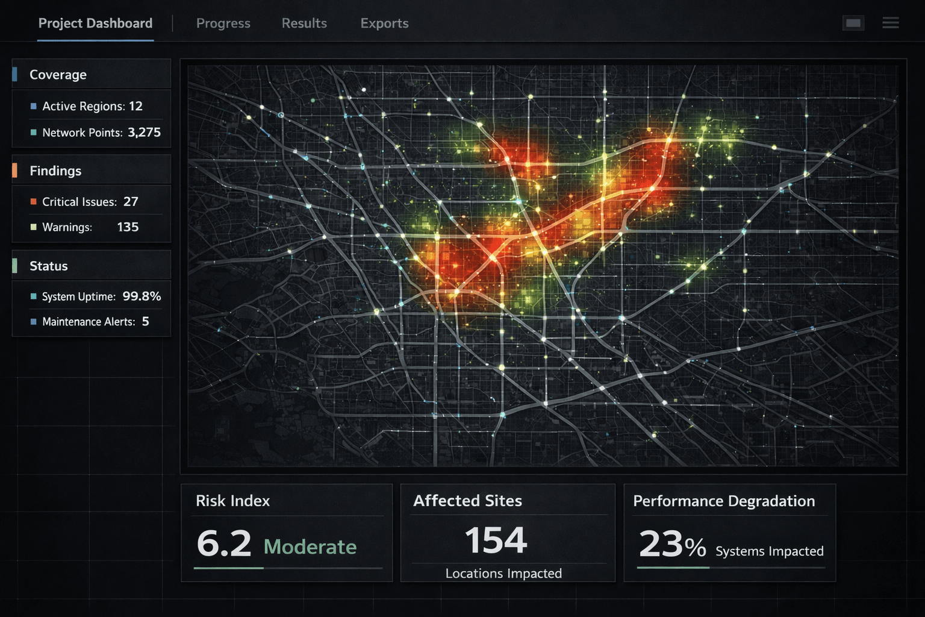Select the 154 affected sites number
Image resolution: width=925 pixels, height=617 pixels.
click(x=496, y=540)
